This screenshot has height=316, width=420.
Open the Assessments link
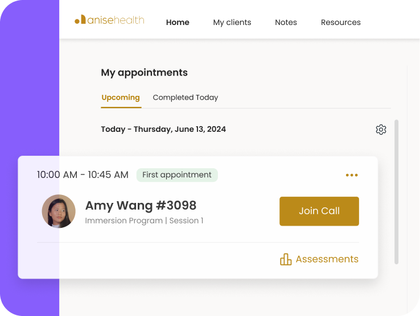click(x=327, y=259)
